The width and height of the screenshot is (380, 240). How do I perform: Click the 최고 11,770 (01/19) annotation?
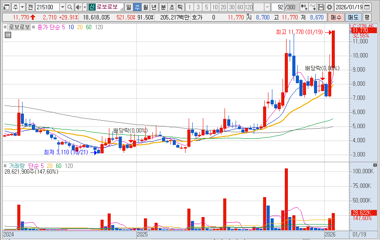click(299, 32)
